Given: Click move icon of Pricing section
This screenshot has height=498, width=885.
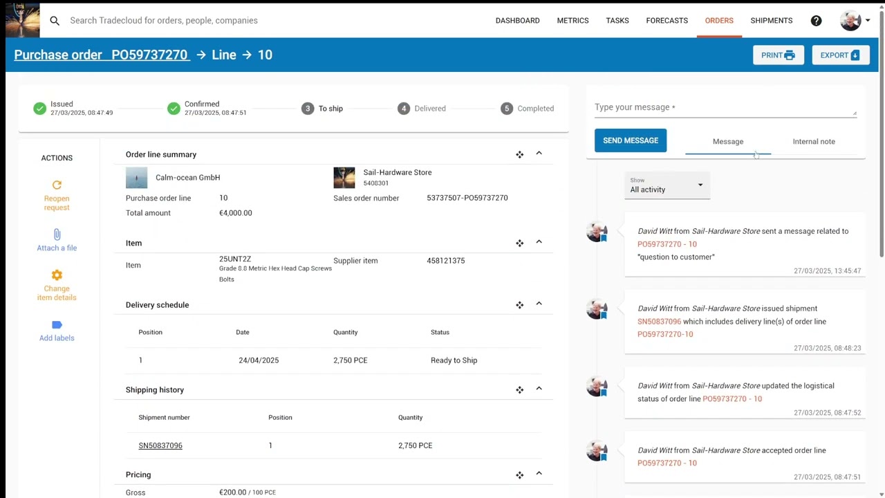Looking at the screenshot, I should click(519, 475).
